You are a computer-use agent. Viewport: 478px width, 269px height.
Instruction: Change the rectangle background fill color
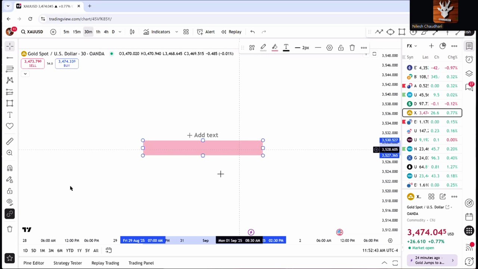tap(275, 47)
